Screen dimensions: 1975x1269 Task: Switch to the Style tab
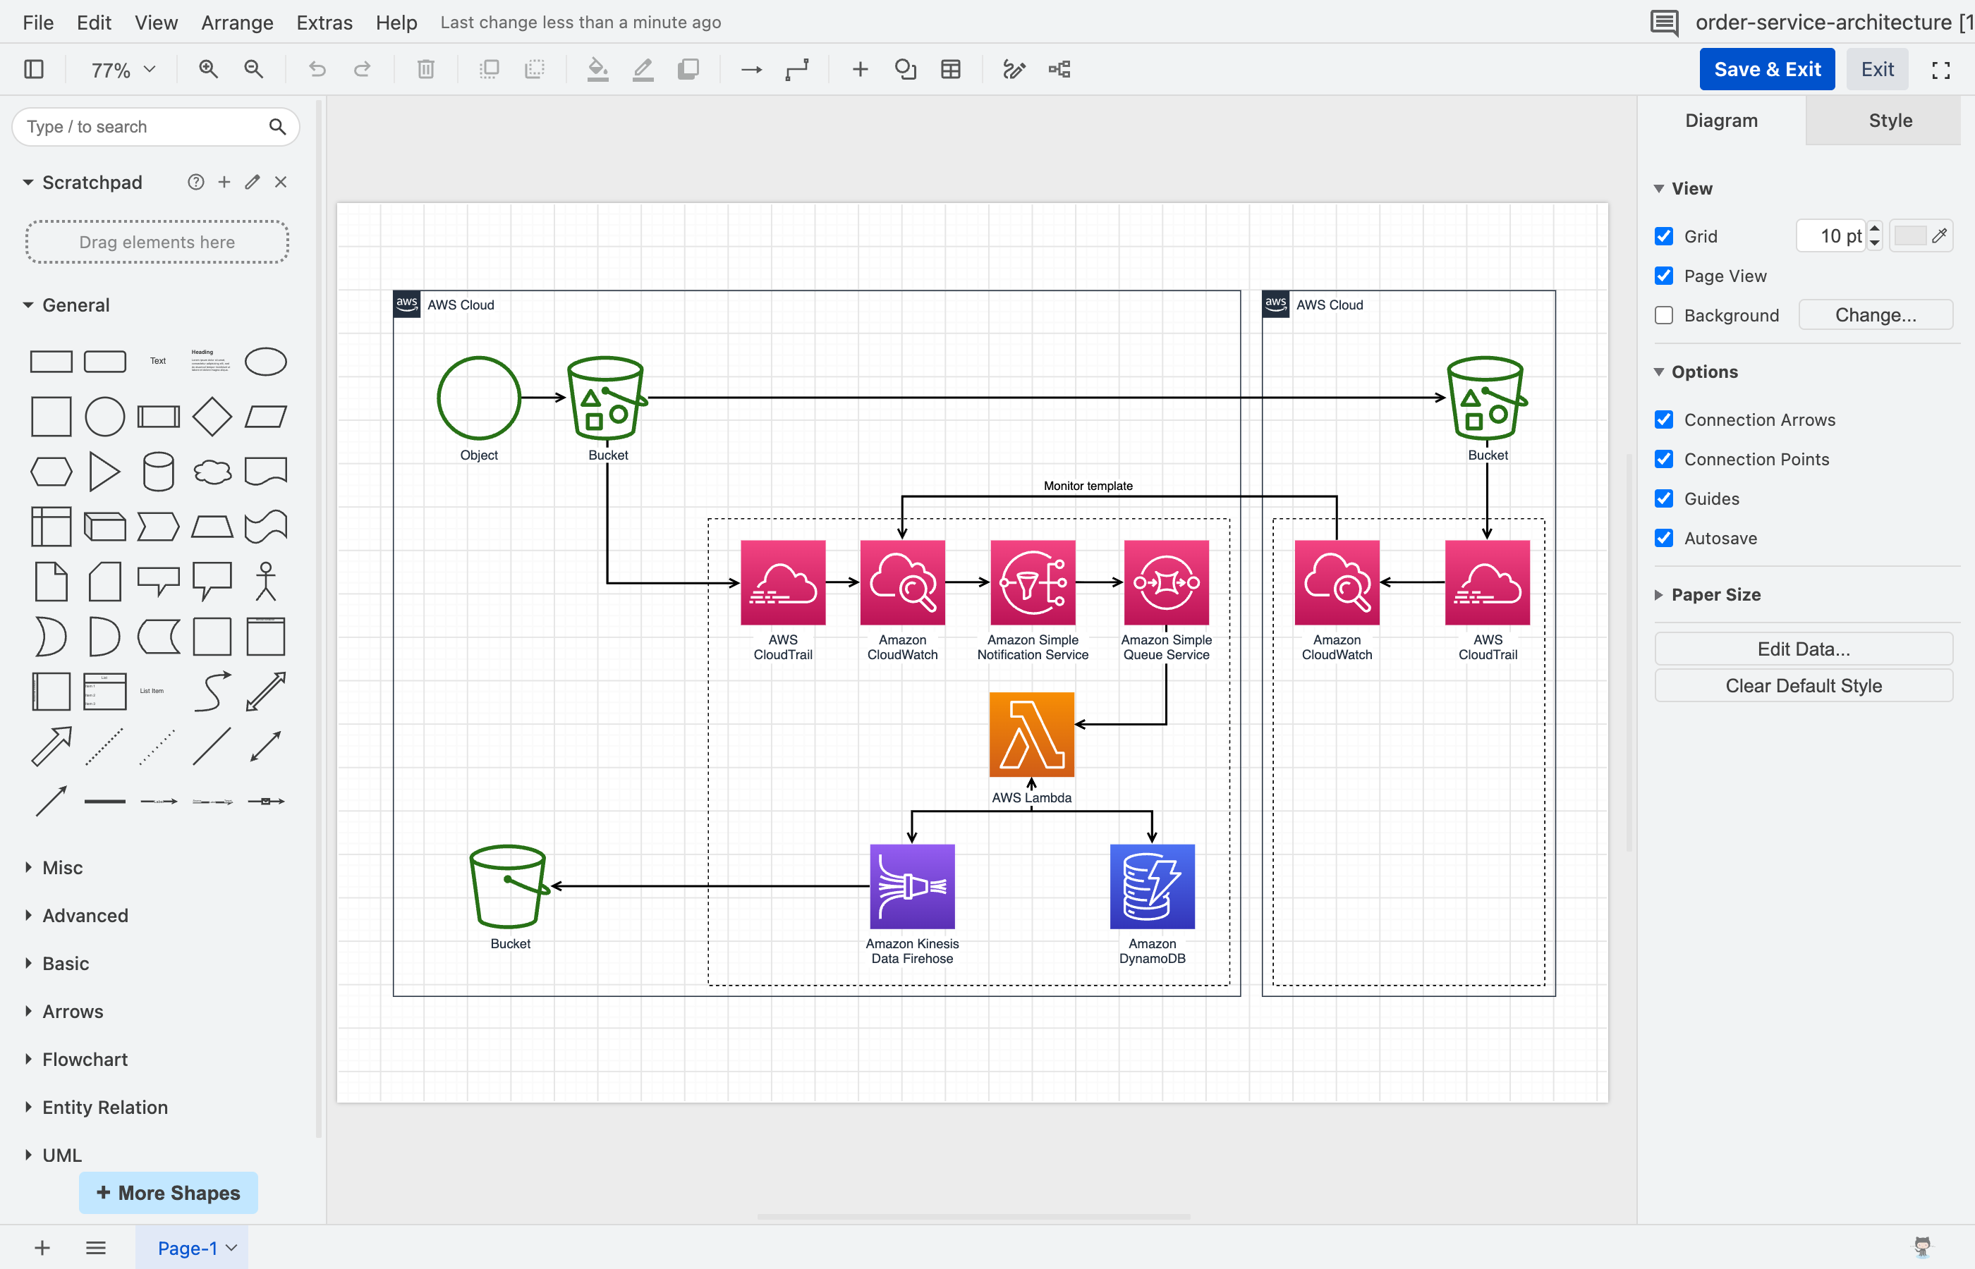(x=1889, y=121)
